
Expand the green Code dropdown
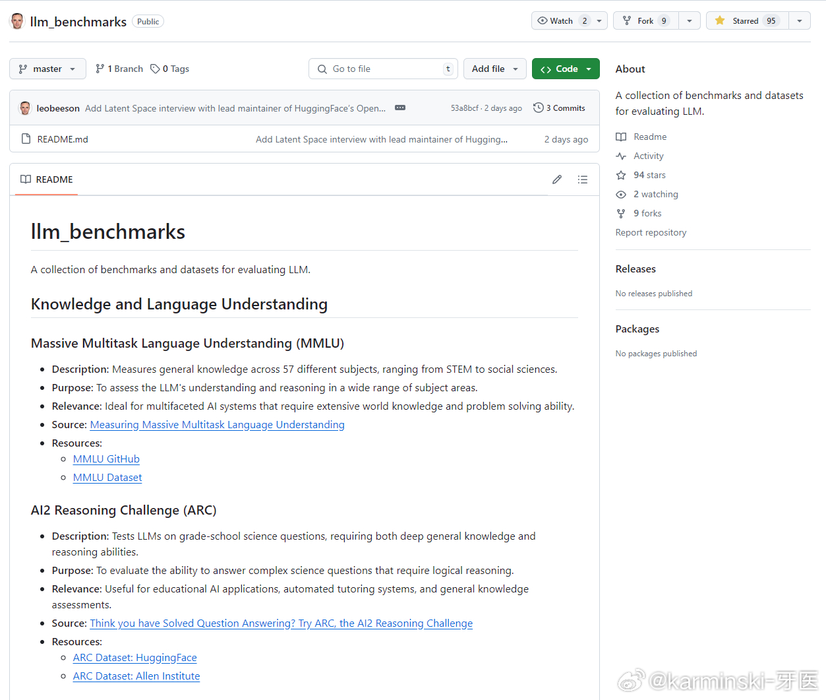(566, 69)
